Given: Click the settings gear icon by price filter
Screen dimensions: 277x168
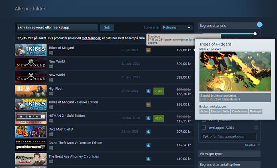Looking at the screenshot, I should pos(259,24).
